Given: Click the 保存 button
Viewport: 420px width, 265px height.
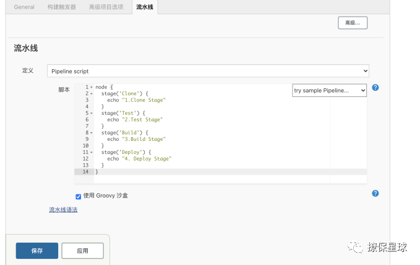Looking at the screenshot, I should coord(37,251).
